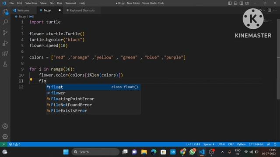This screenshot has height=157, width=280.
Task: Open the View menu
Action: coord(43,3)
